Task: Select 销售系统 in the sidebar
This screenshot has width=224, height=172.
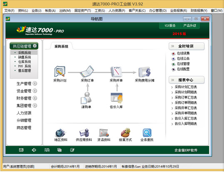Action: click(24, 57)
